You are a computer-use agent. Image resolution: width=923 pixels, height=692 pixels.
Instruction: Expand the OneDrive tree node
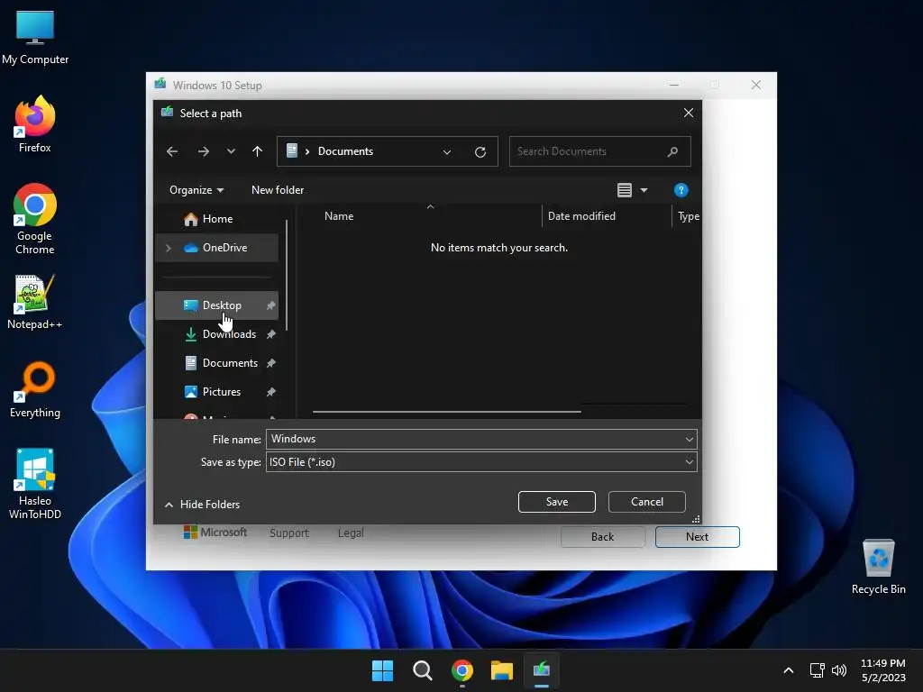(169, 248)
